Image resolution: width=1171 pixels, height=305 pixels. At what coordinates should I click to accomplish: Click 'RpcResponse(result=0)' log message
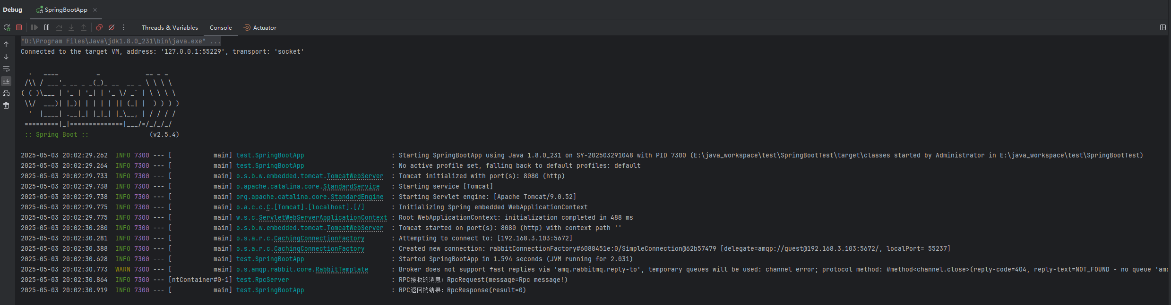pos(486,290)
